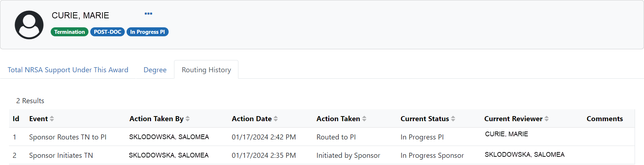This screenshot has height=165, width=644.
Task: Click the green Termination badge
Action: 69,32
